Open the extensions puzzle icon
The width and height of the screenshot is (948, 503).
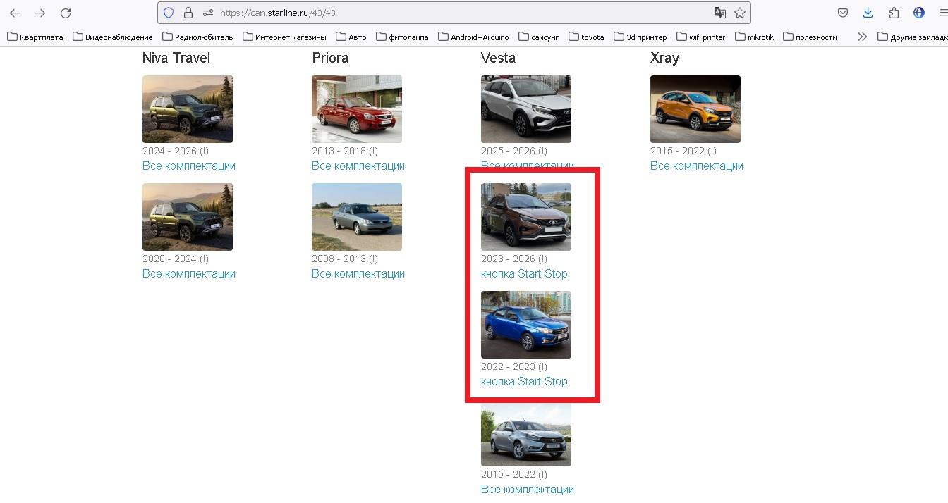[x=894, y=13]
